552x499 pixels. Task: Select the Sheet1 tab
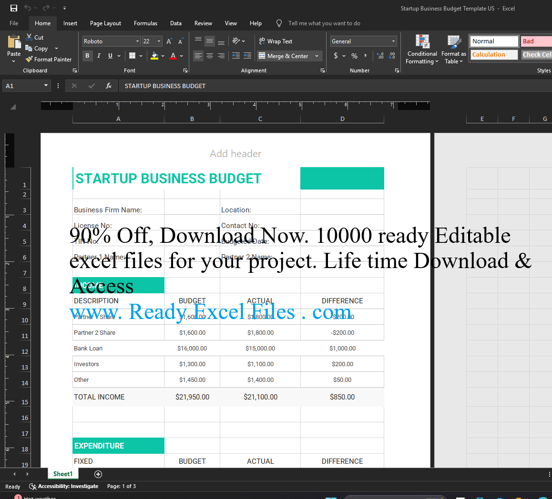coord(62,474)
